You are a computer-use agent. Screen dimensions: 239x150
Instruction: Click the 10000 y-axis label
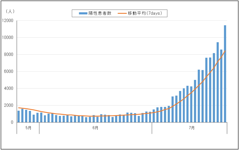click(8, 37)
